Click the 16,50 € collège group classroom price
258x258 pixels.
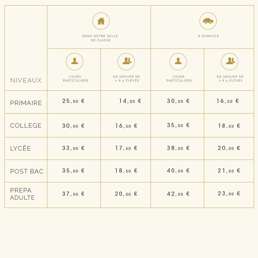click(126, 126)
